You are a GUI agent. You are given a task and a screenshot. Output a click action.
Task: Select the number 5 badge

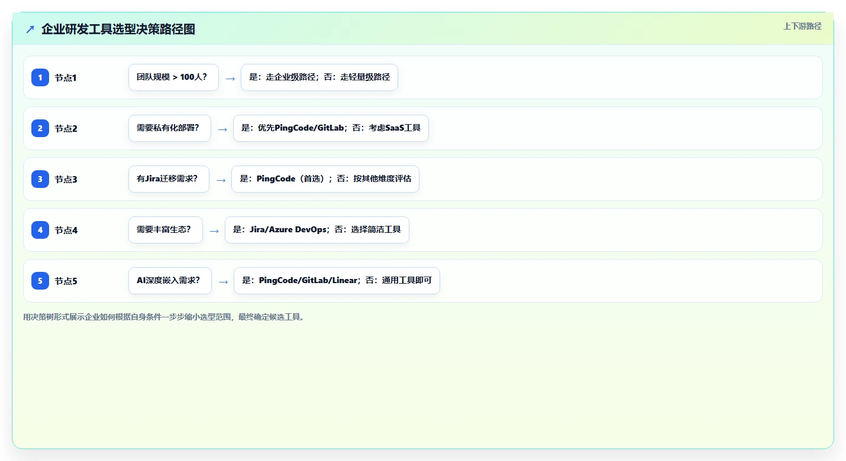pyautogui.click(x=40, y=281)
